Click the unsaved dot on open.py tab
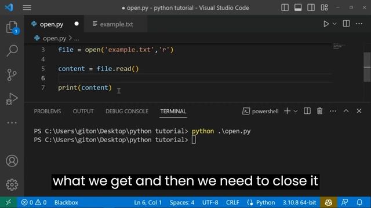The image size is (371, 208). 77,24
